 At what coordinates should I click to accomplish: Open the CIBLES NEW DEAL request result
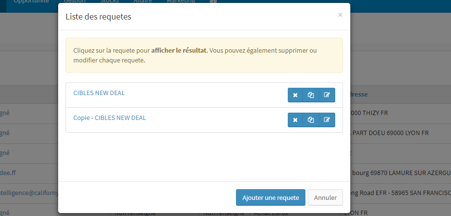coord(99,93)
